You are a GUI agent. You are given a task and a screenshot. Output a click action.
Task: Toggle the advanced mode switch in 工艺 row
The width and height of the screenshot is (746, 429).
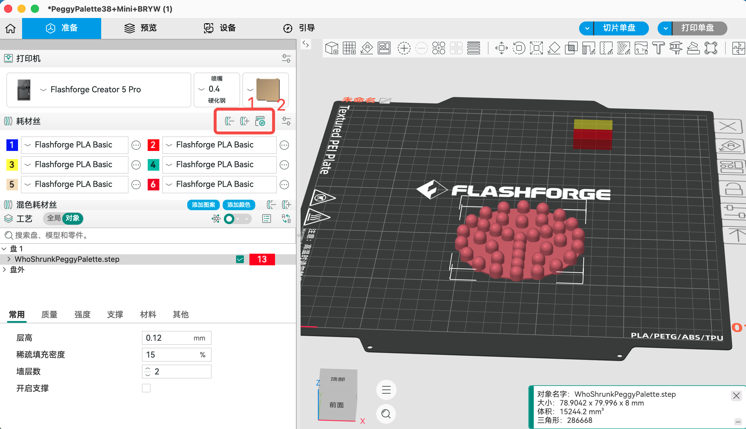pyautogui.click(x=238, y=219)
